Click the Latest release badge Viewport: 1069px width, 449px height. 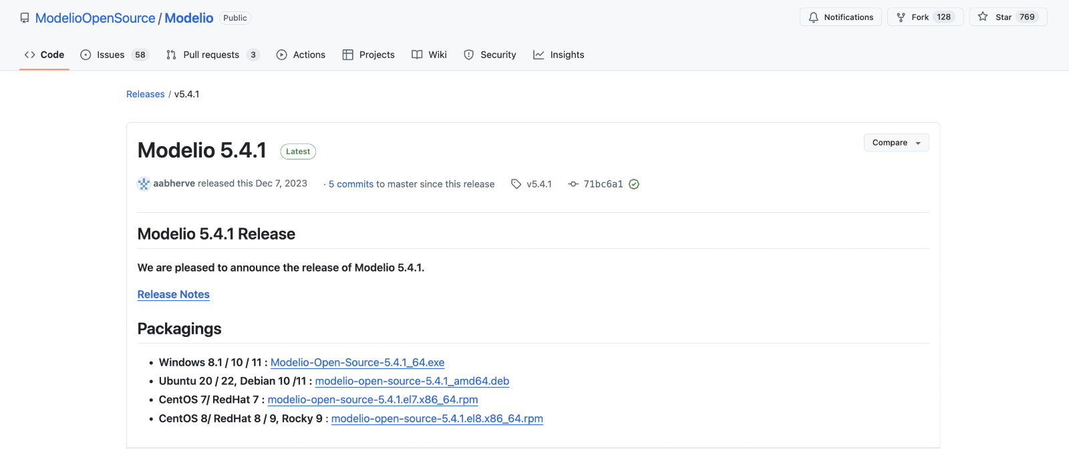point(298,151)
